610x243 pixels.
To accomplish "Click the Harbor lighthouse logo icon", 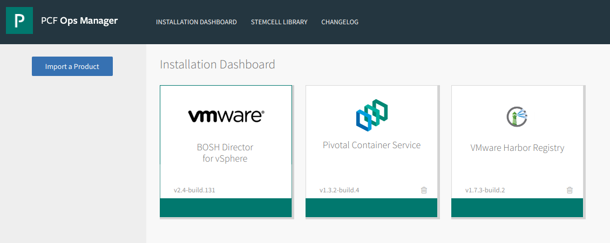I will [517, 116].
